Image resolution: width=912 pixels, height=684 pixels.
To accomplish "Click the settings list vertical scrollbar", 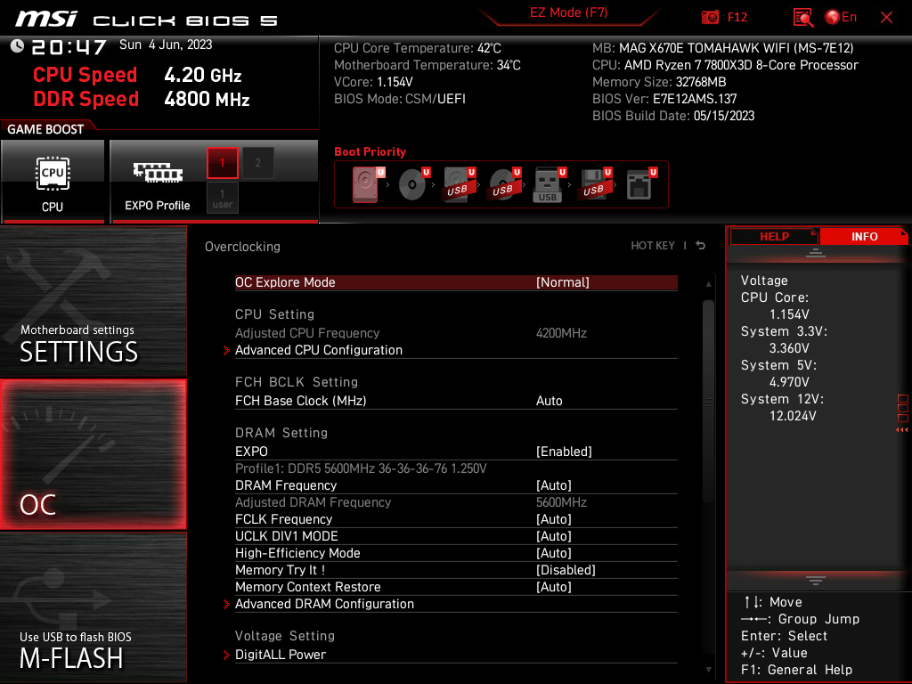I will [x=708, y=401].
